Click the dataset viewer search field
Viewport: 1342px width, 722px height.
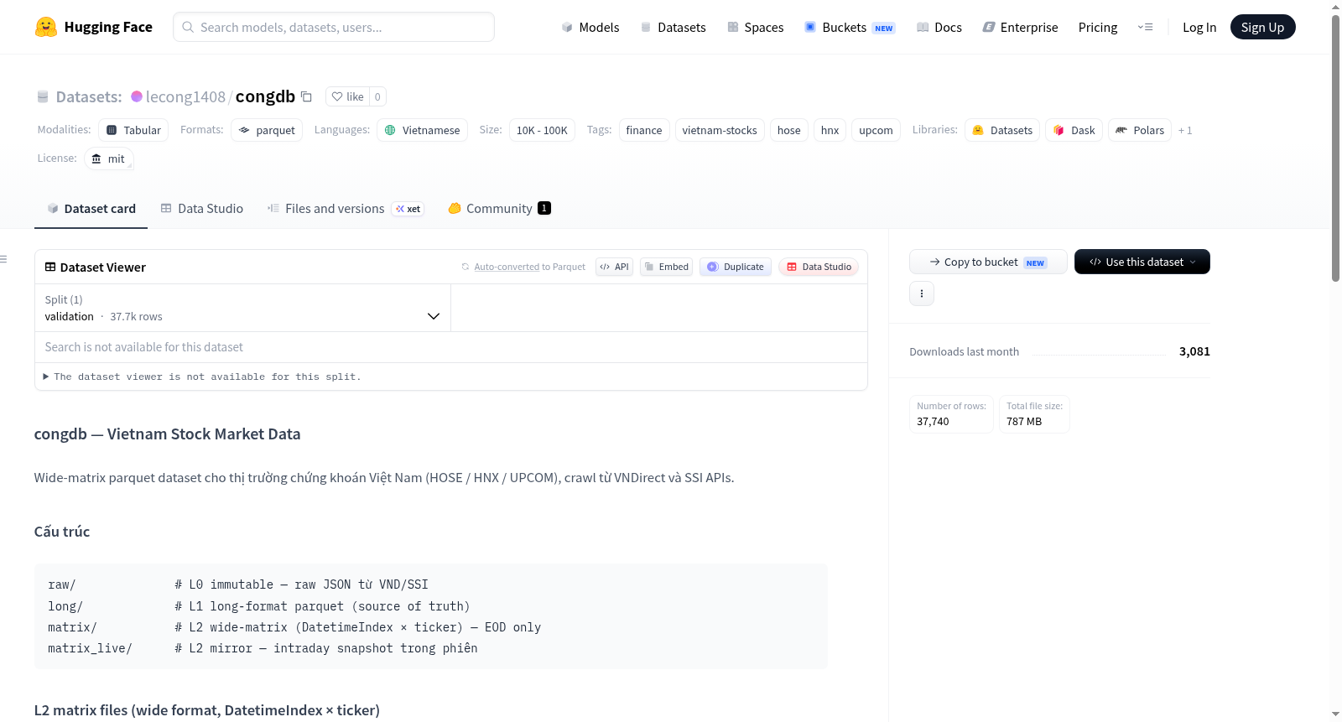[x=451, y=347]
